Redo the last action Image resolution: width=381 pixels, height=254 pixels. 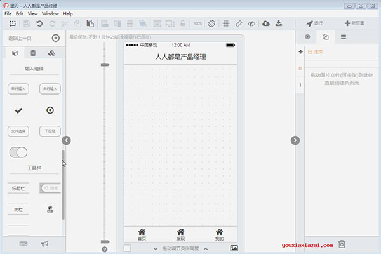click(x=52, y=23)
